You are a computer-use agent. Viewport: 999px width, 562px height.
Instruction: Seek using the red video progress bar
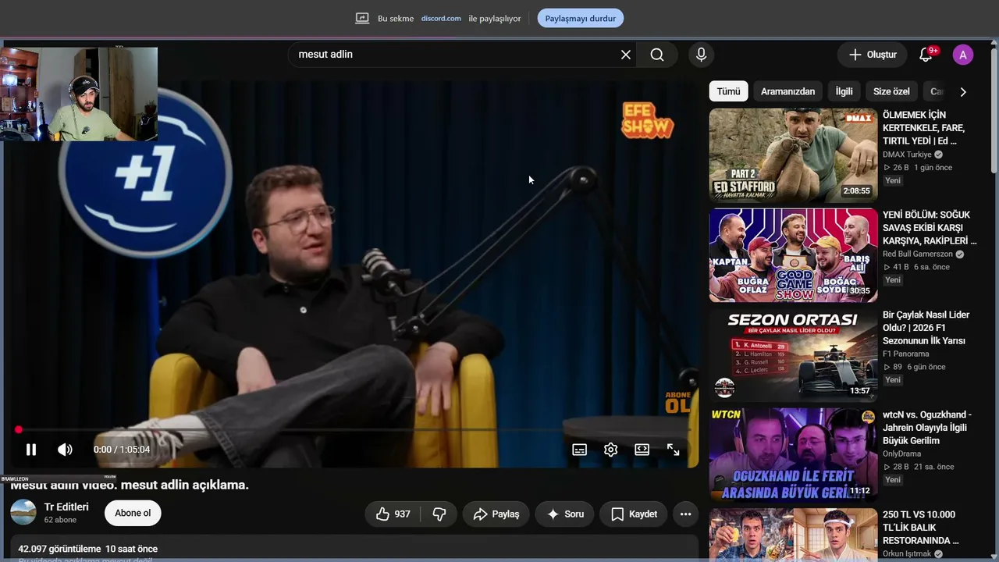353,430
